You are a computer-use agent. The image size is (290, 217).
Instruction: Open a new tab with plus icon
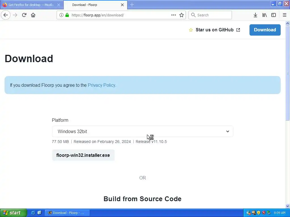click(x=132, y=5)
